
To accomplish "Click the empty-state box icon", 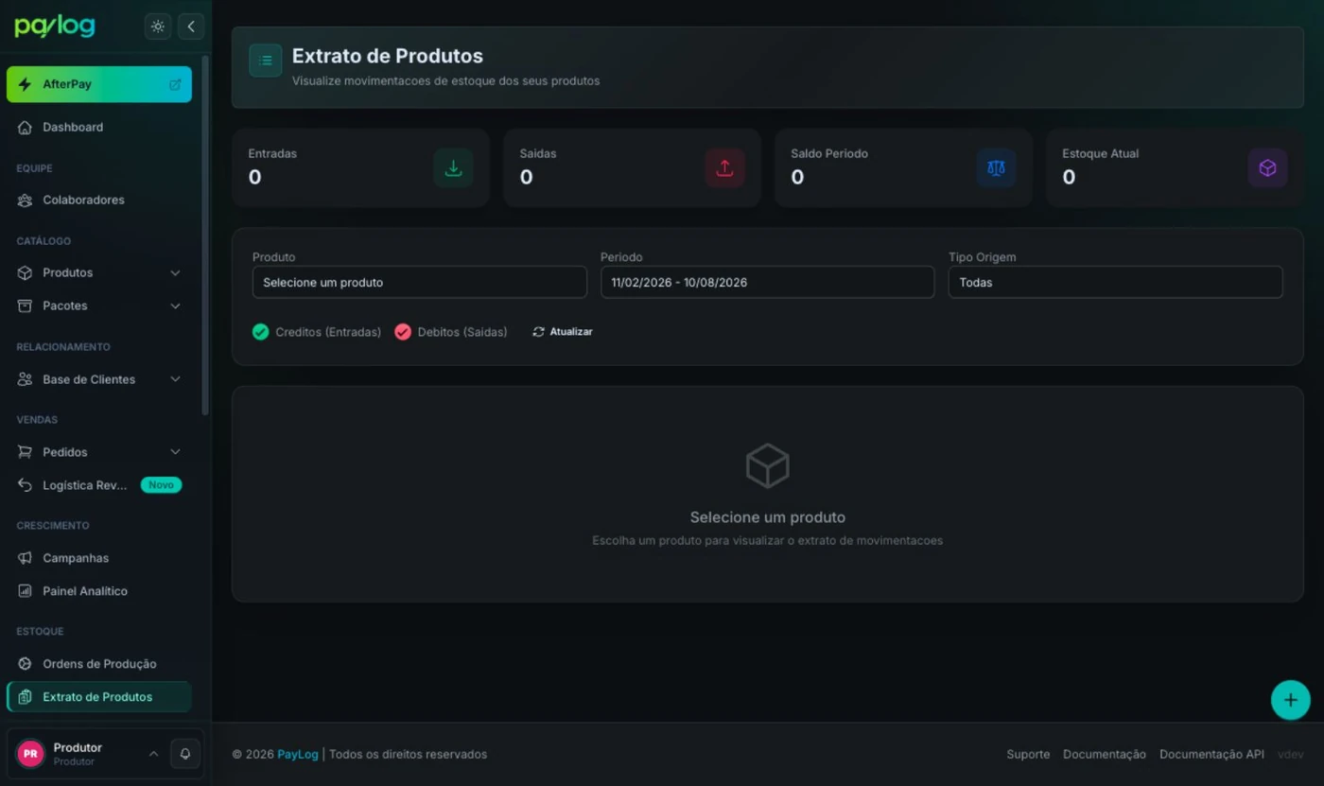I will [x=767, y=466].
